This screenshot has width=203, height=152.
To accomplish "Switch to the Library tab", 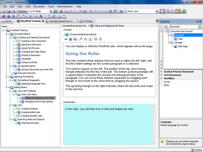I will (x=7, y=21).
